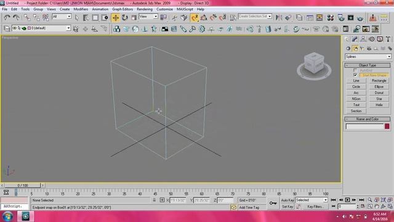Open the Create Selection Set dropdown

coord(255,17)
